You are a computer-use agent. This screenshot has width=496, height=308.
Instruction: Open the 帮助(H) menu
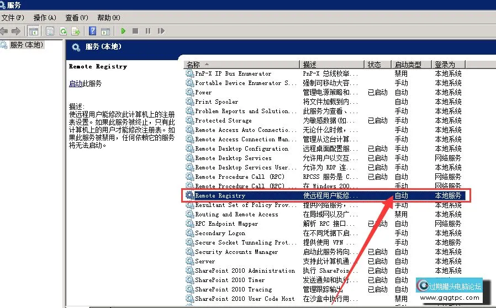coord(108,18)
